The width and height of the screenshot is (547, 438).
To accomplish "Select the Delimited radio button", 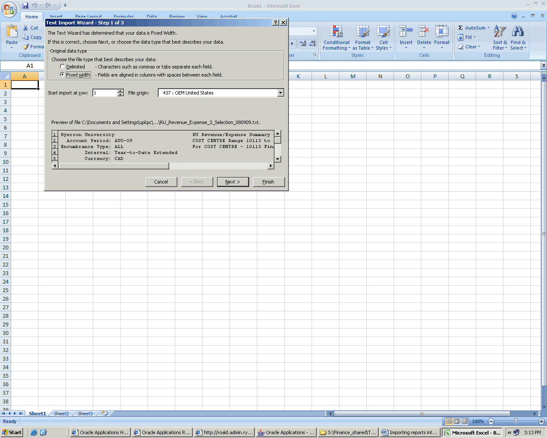I will (62, 67).
